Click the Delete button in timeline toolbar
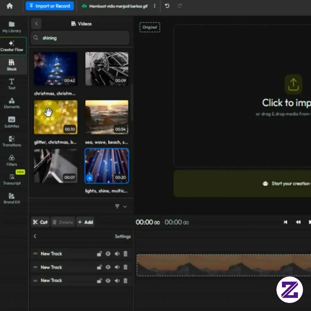 coord(63,222)
